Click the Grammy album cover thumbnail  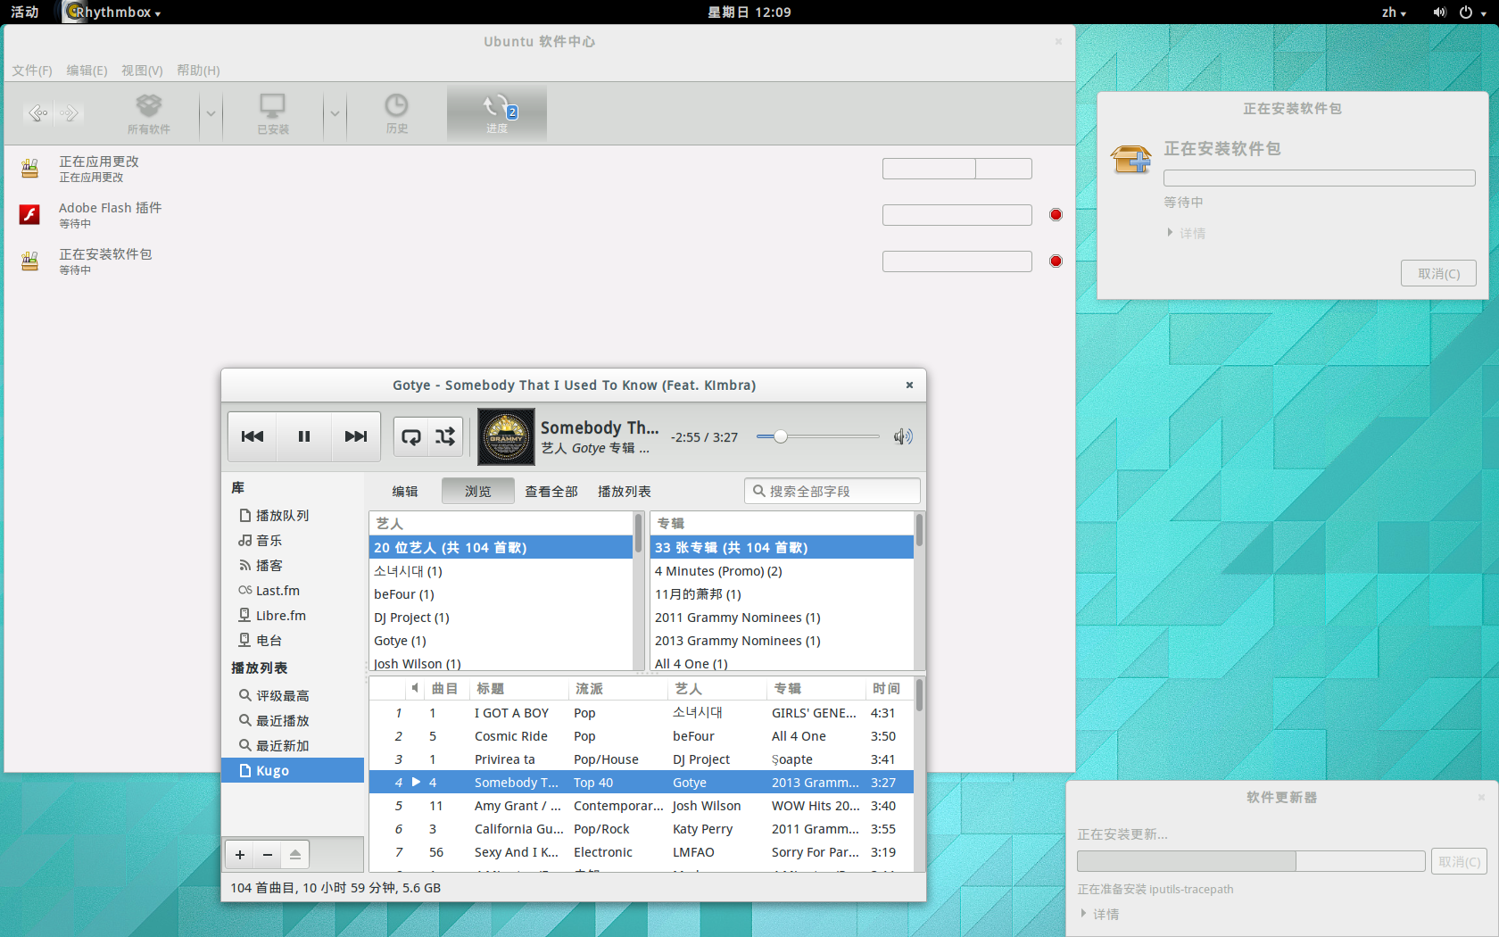click(x=506, y=436)
